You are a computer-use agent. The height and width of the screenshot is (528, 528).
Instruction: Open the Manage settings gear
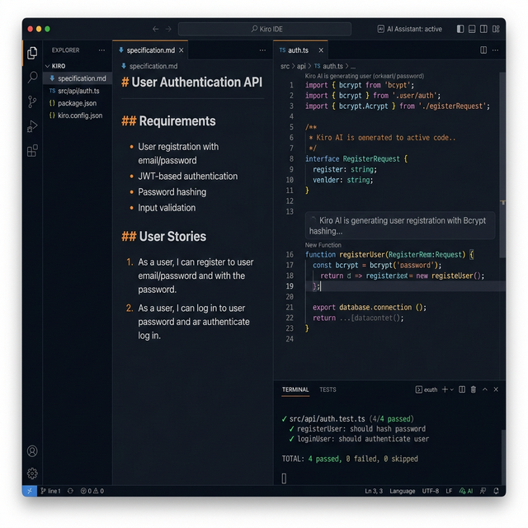coord(32,474)
